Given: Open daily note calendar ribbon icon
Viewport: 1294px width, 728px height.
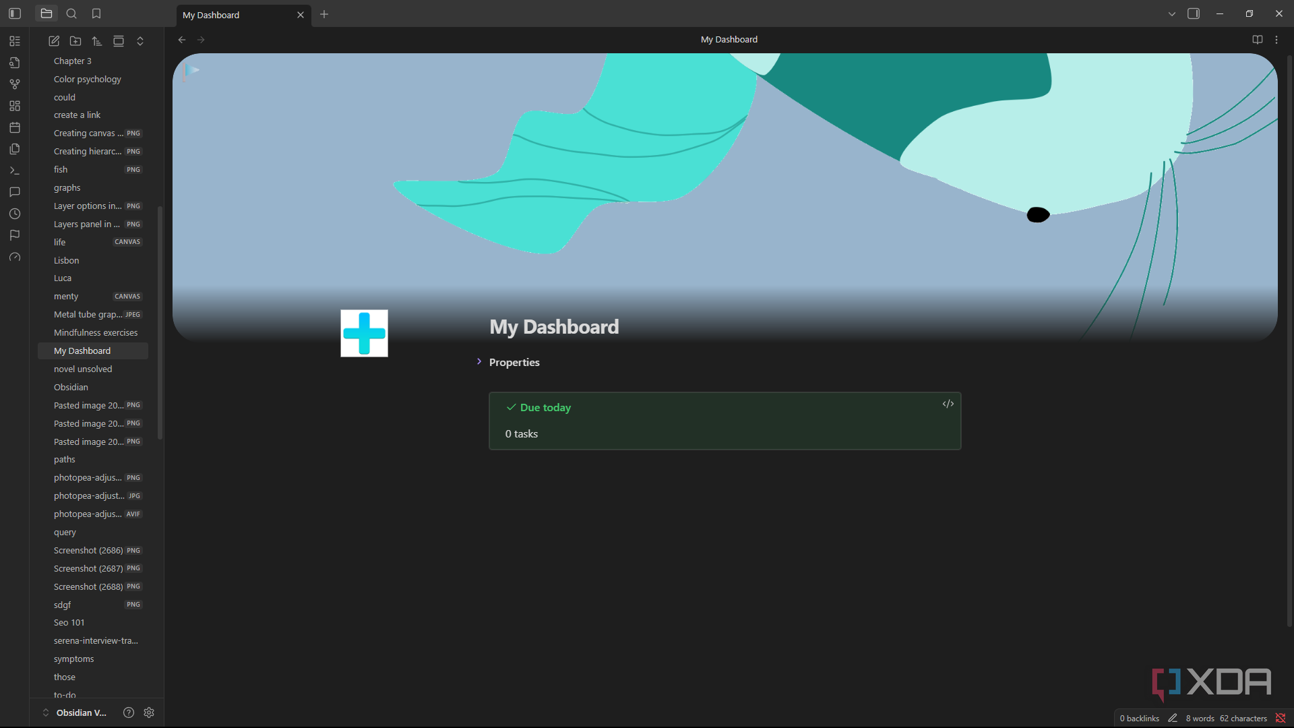Looking at the screenshot, I should [x=15, y=127].
